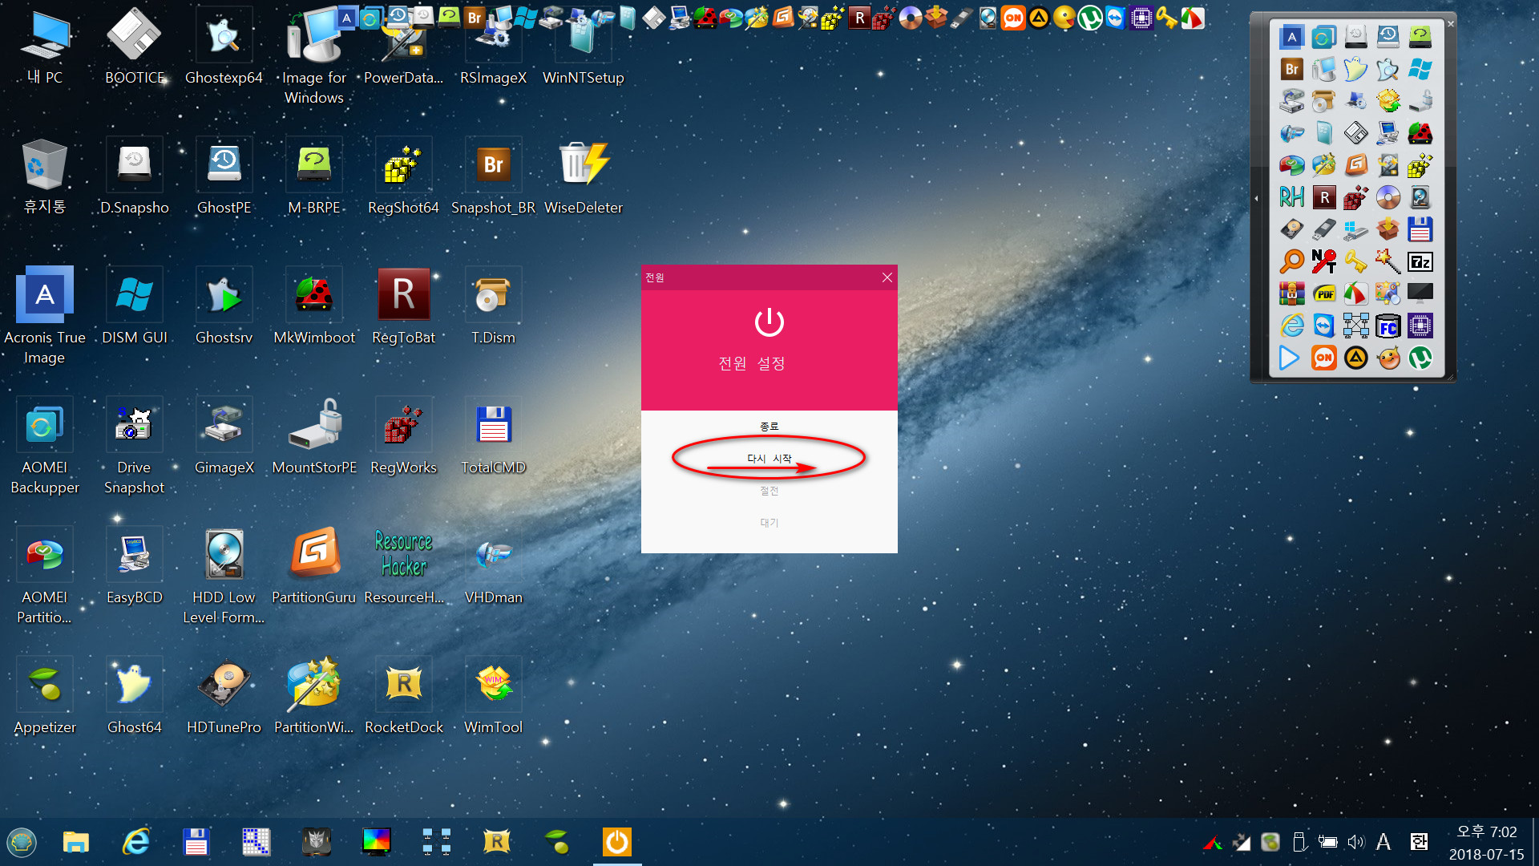1539x866 pixels.
Task: Open File Explorer from taskbar
Action: tap(76, 842)
